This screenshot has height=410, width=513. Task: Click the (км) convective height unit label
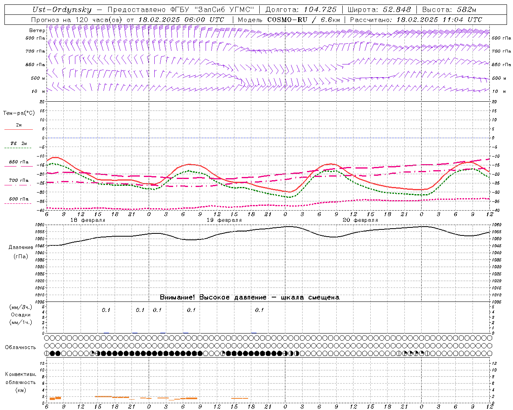(x=20, y=390)
